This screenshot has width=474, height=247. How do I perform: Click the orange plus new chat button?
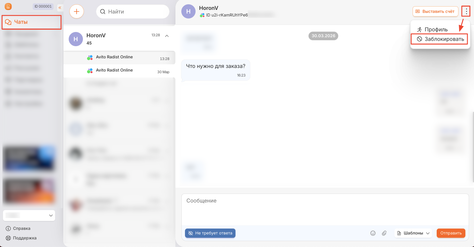click(x=77, y=12)
